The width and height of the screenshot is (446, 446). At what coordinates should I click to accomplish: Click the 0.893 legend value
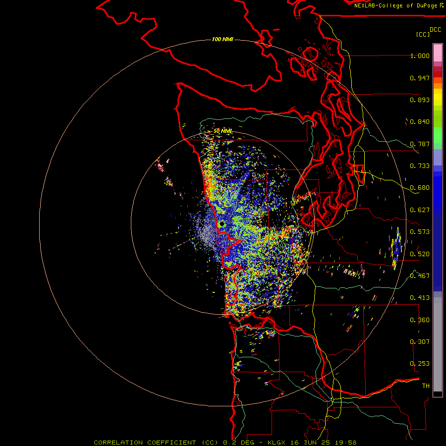click(x=420, y=100)
